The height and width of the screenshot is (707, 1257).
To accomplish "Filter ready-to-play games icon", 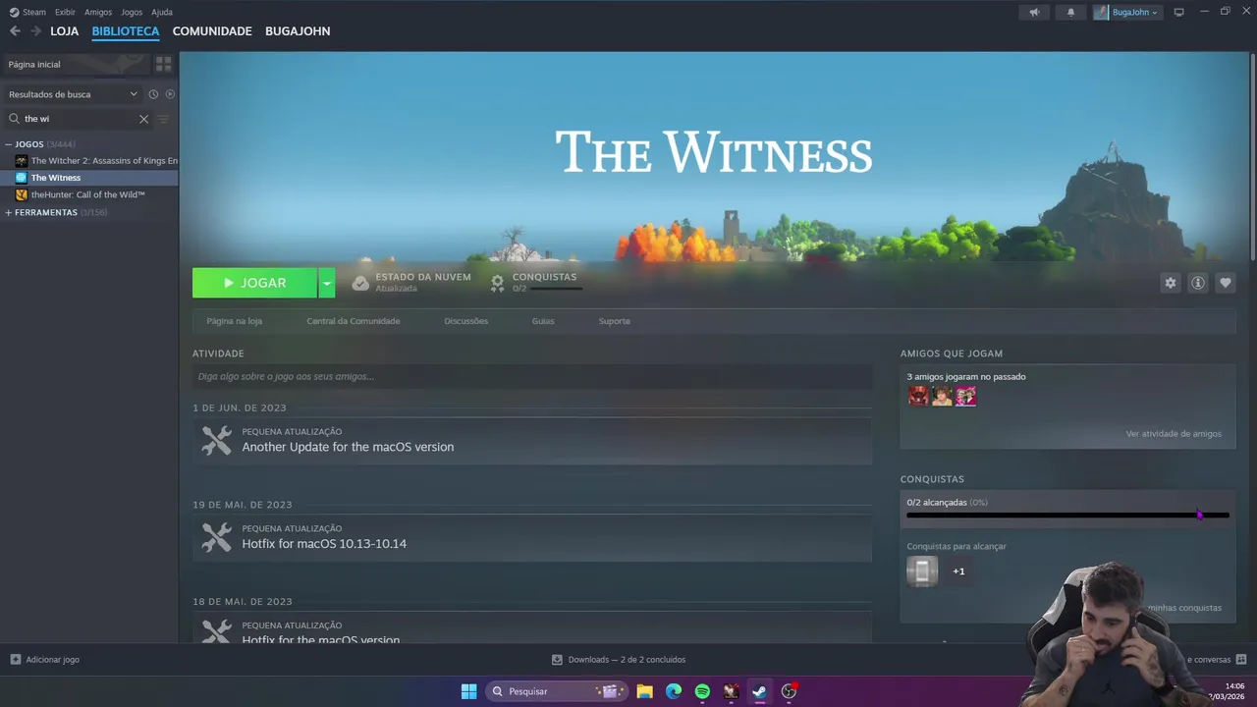I will click(170, 94).
